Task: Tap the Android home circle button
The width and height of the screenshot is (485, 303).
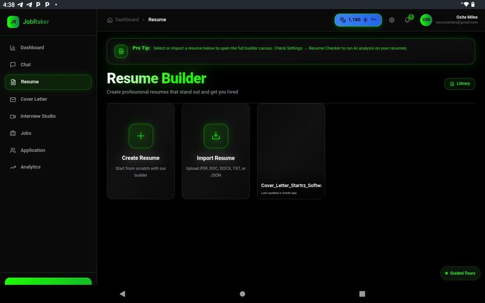Action: tap(242, 294)
